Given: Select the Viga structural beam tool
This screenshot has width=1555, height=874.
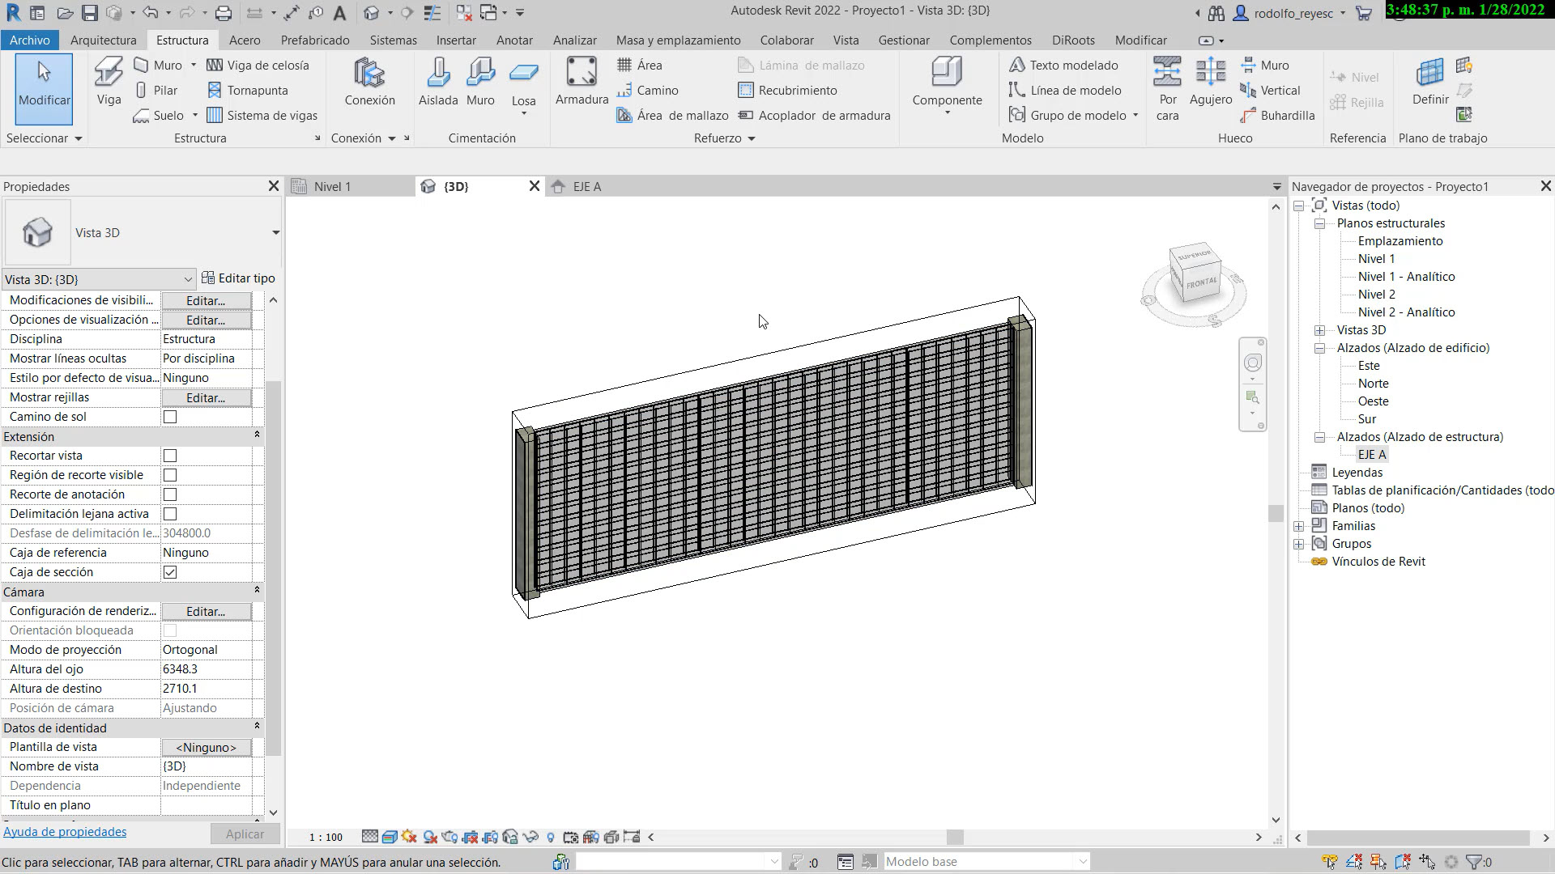Looking at the screenshot, I should pos(109,81).
